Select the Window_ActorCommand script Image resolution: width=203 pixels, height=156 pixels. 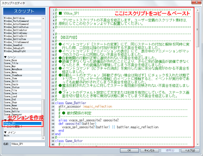pos(22,24)
